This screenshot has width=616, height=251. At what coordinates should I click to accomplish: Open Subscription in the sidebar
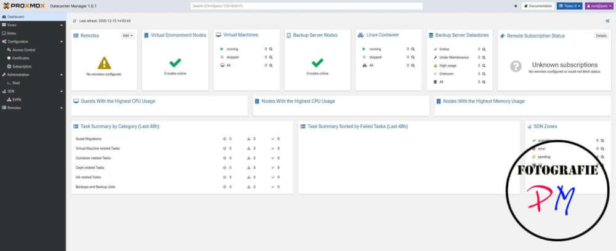(x=33, y=66)
